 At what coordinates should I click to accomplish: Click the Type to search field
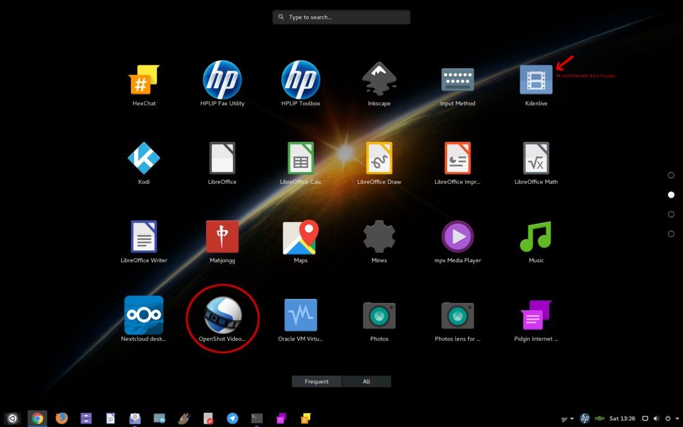click(341, 17)
